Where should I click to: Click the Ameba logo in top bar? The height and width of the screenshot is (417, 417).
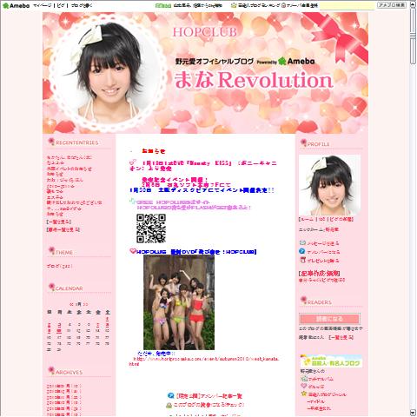[17, 5]
